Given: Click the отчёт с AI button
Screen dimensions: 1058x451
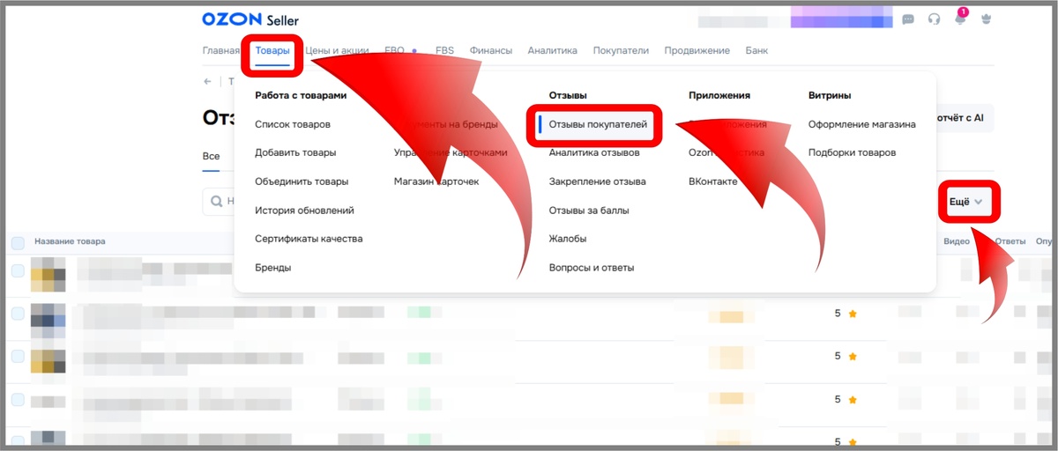Looking at the screenshot, I should point(960,117).
